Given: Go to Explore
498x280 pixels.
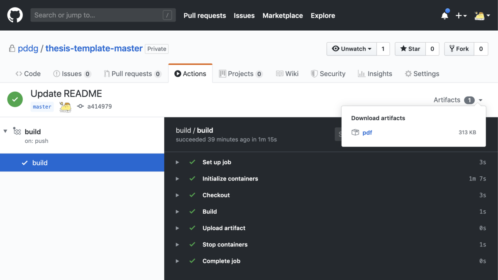Looking at the screenshot, I should pos(323,15).
